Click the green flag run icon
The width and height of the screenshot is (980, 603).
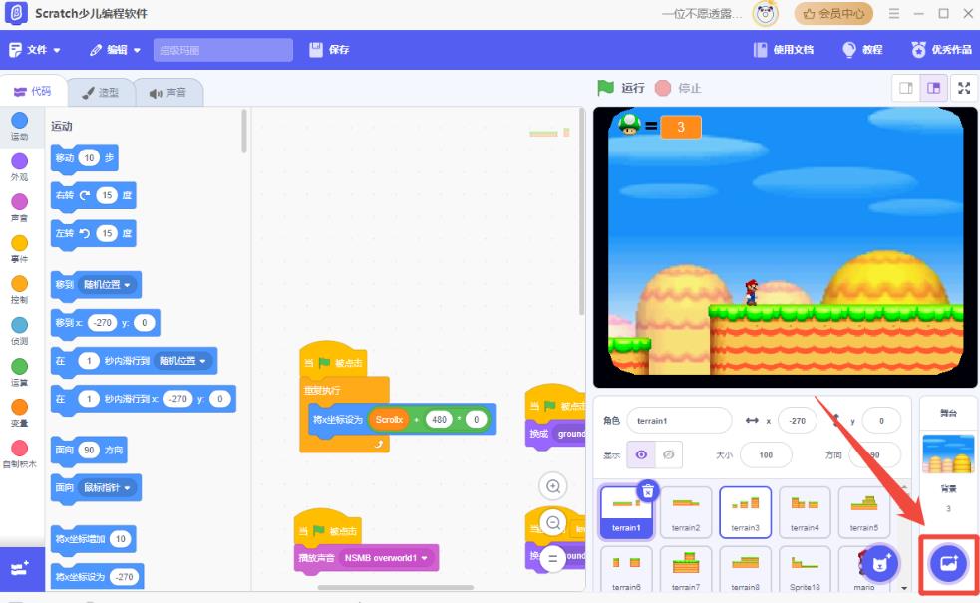tap(605, 88)
